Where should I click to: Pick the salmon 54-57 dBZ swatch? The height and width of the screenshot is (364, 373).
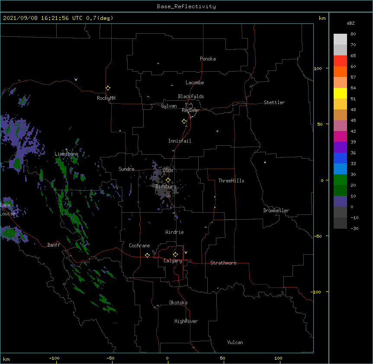point(340,83)
